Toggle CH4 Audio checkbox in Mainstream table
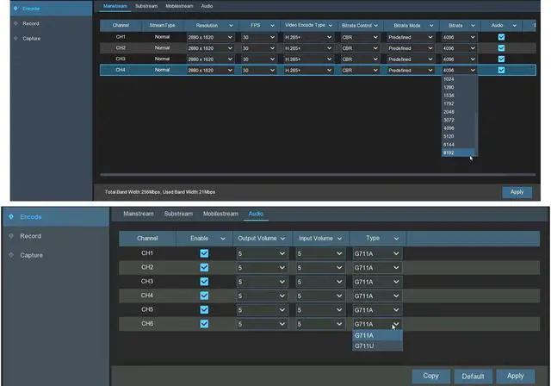The height and width of the screenshot is (386, 551). point(501,70)
